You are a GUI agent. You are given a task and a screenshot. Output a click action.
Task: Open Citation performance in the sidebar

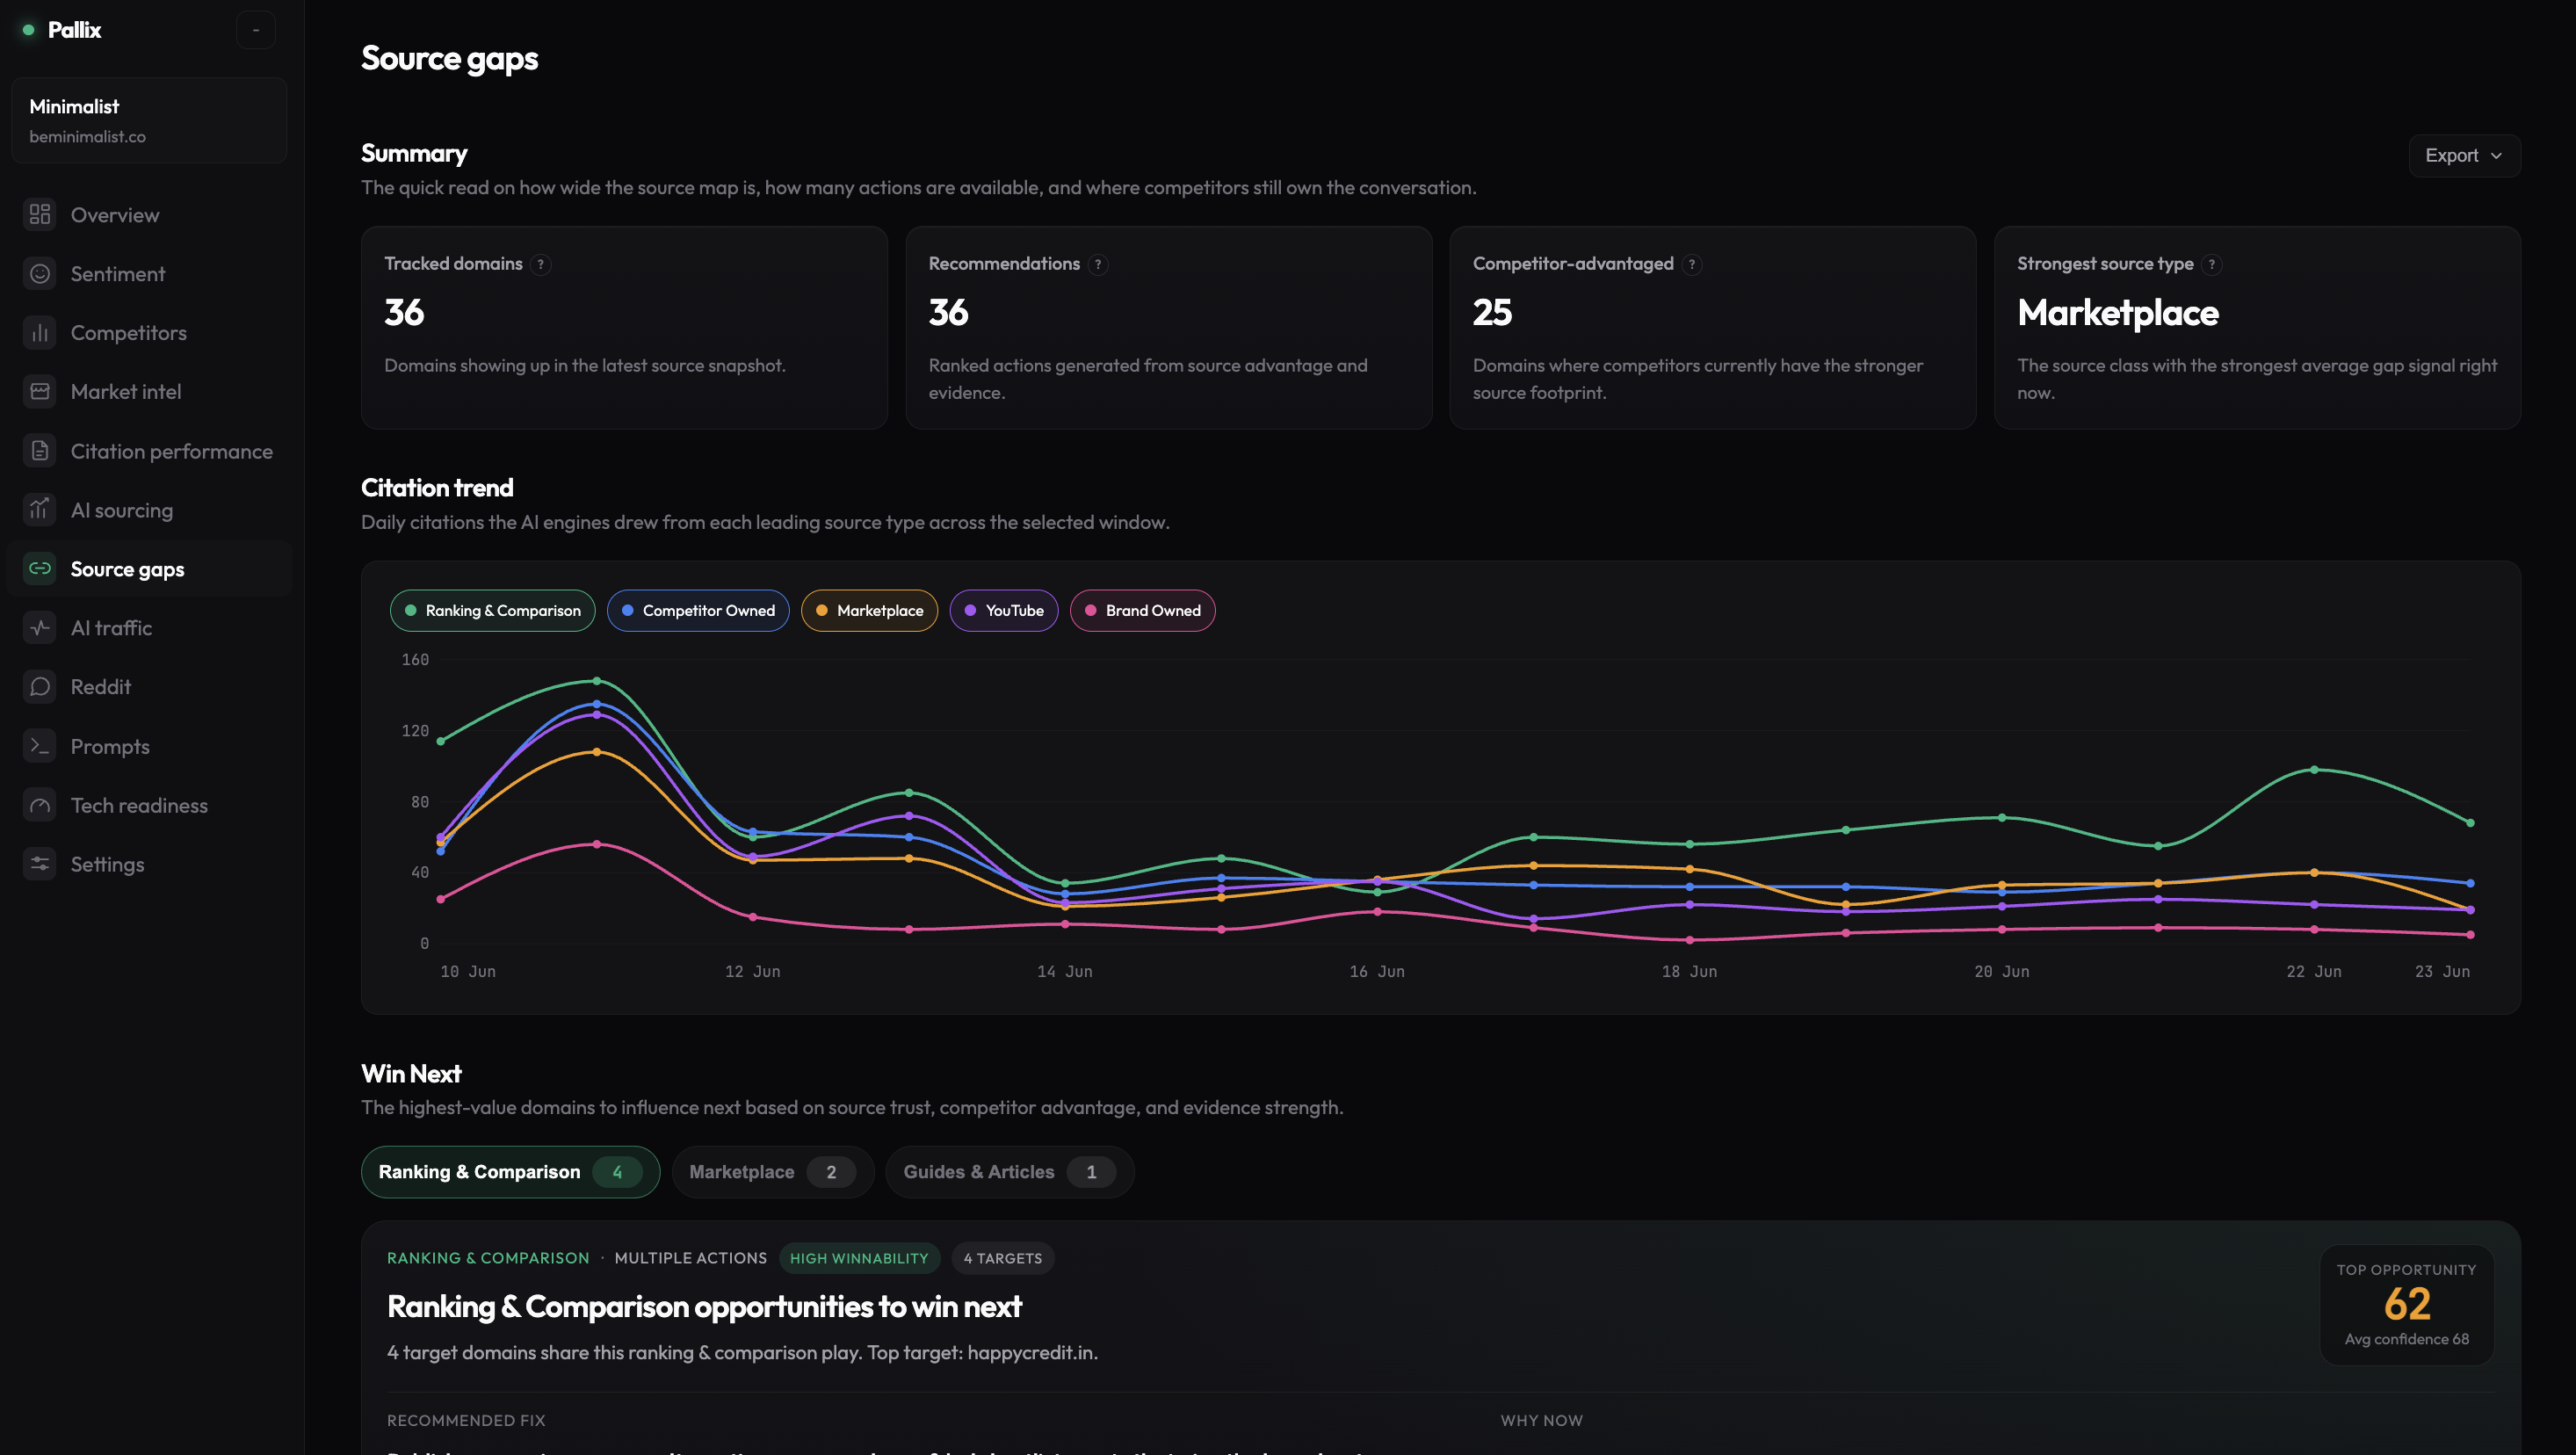[x=149, y=451]
